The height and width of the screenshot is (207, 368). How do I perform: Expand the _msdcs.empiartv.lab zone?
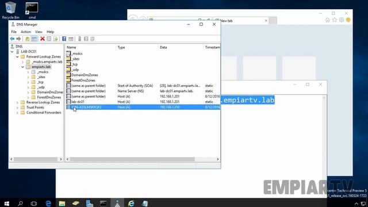tap(23, 62)
